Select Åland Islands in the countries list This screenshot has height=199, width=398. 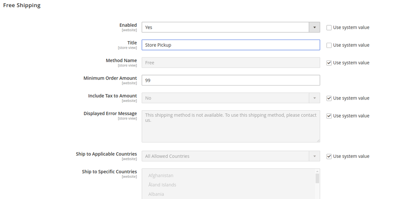[x=162, y=185]
